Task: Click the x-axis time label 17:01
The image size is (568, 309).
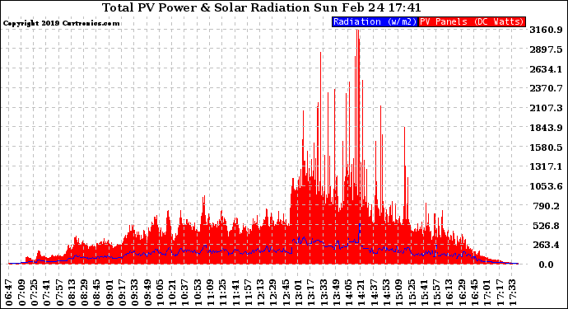Action: click(487, 293)
